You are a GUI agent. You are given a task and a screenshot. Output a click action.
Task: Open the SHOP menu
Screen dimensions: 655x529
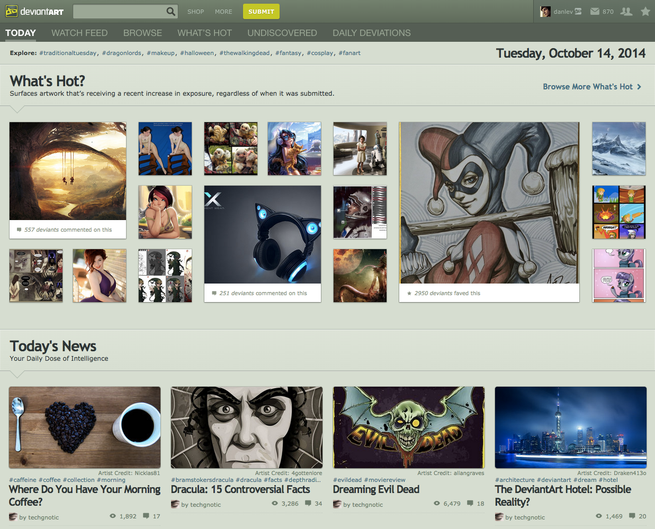pyautogui.click(x=195, y=12)
